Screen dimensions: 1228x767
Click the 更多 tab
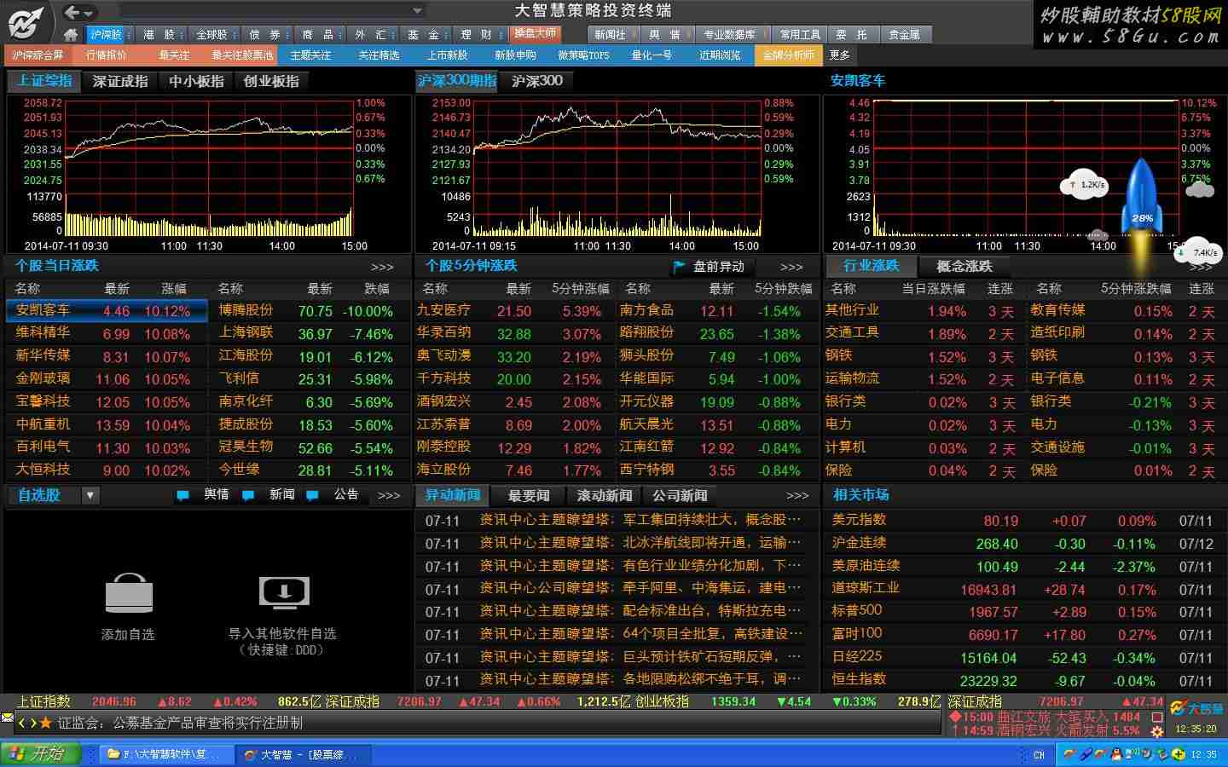[840, 55]
